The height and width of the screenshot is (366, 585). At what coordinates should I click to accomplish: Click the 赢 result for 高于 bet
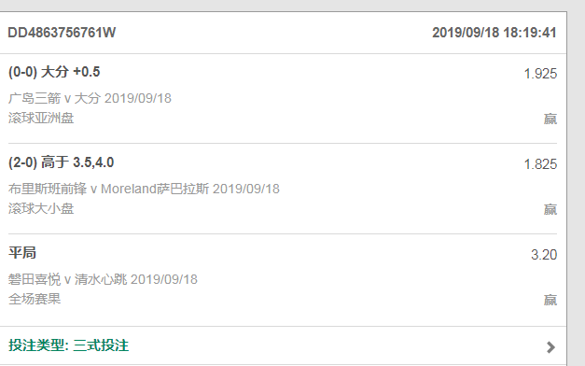coord(550,209)
